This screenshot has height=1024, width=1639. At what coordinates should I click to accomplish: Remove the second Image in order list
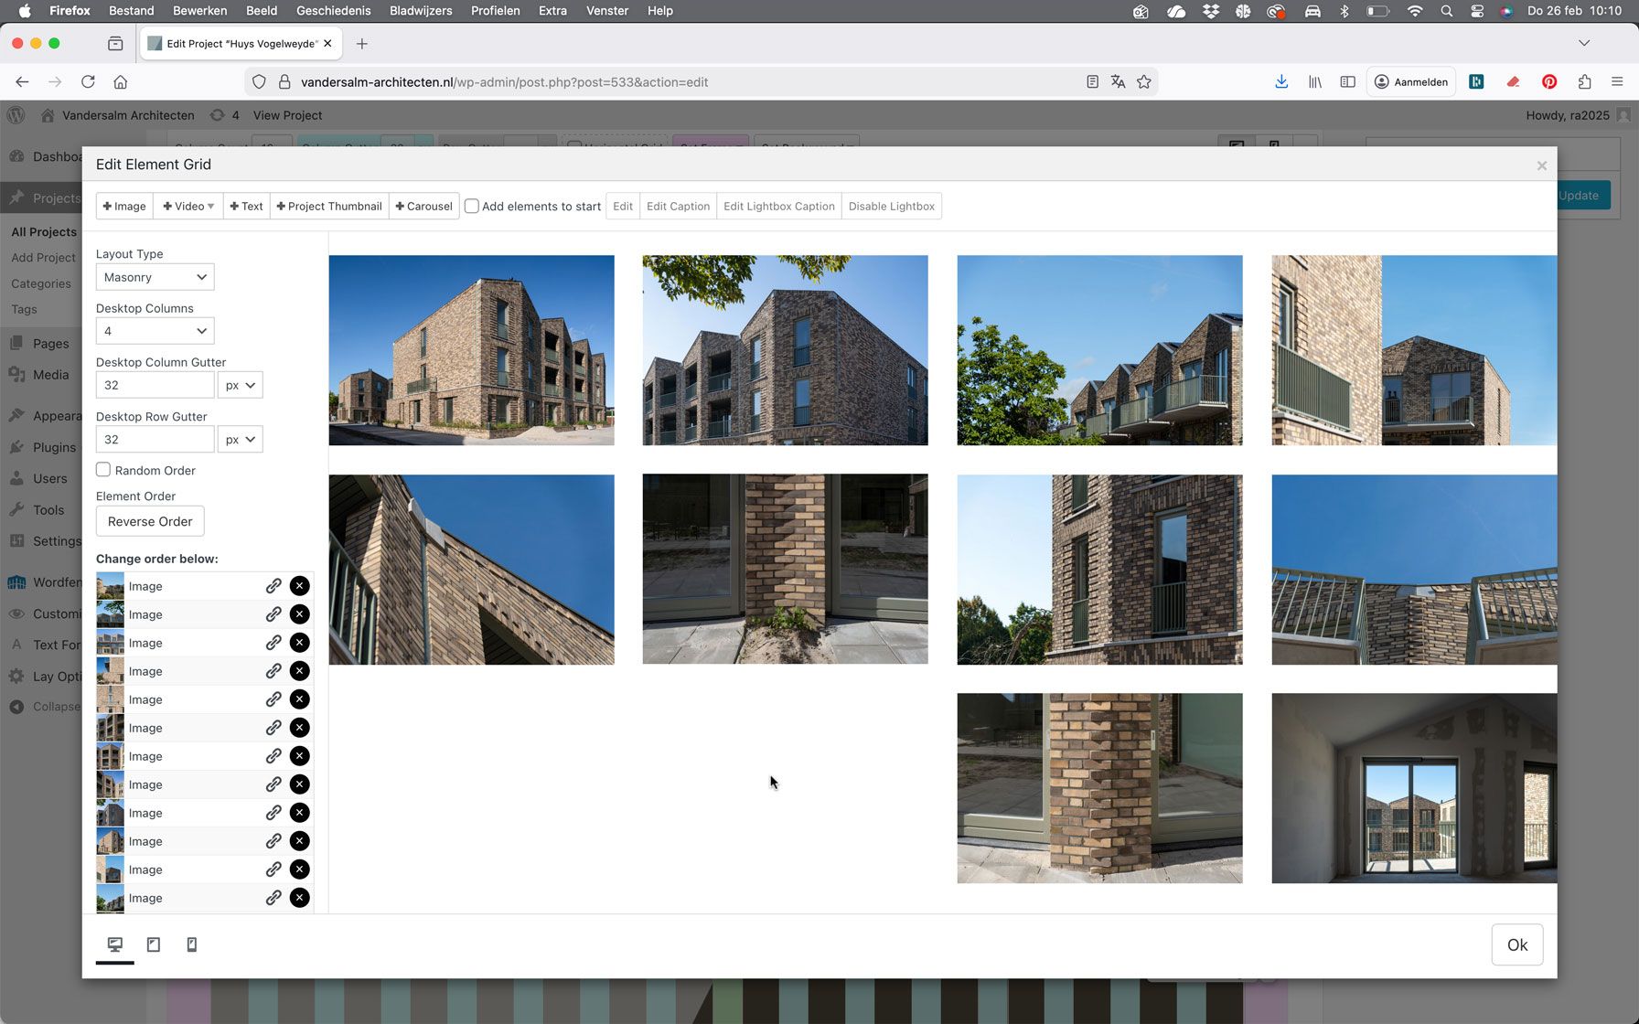click(299, 614)
